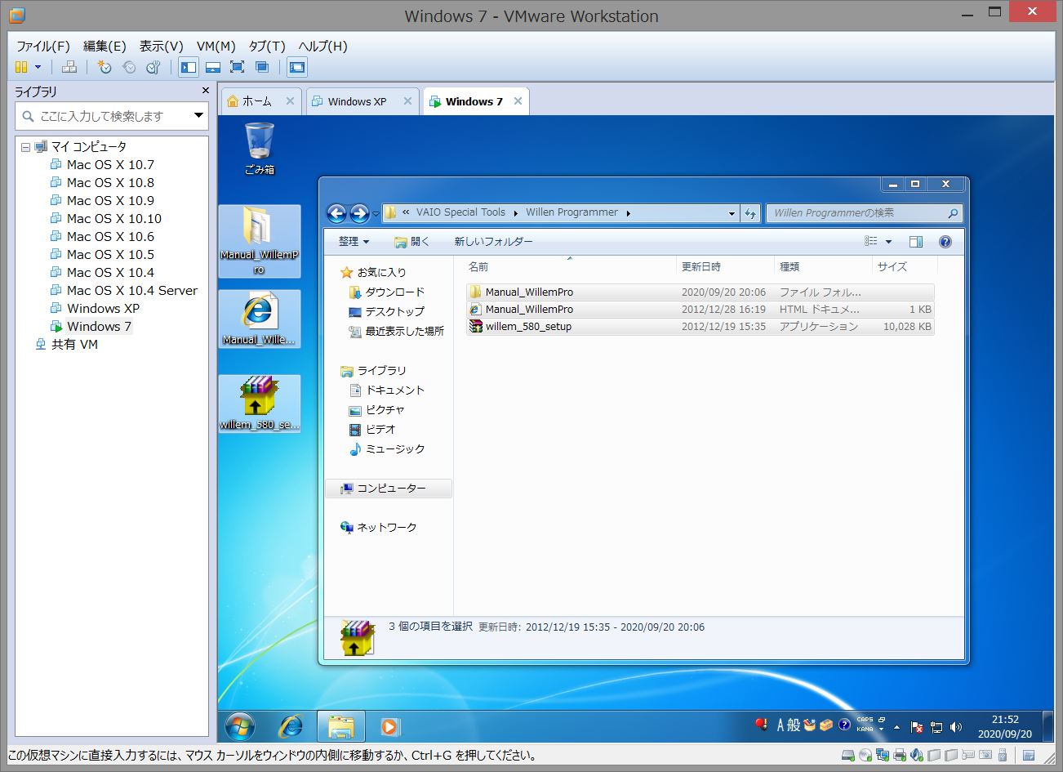Toggle the Explorer preview pane
Image resolution: width=1063 pixels, height=772 pixels.
916,241
